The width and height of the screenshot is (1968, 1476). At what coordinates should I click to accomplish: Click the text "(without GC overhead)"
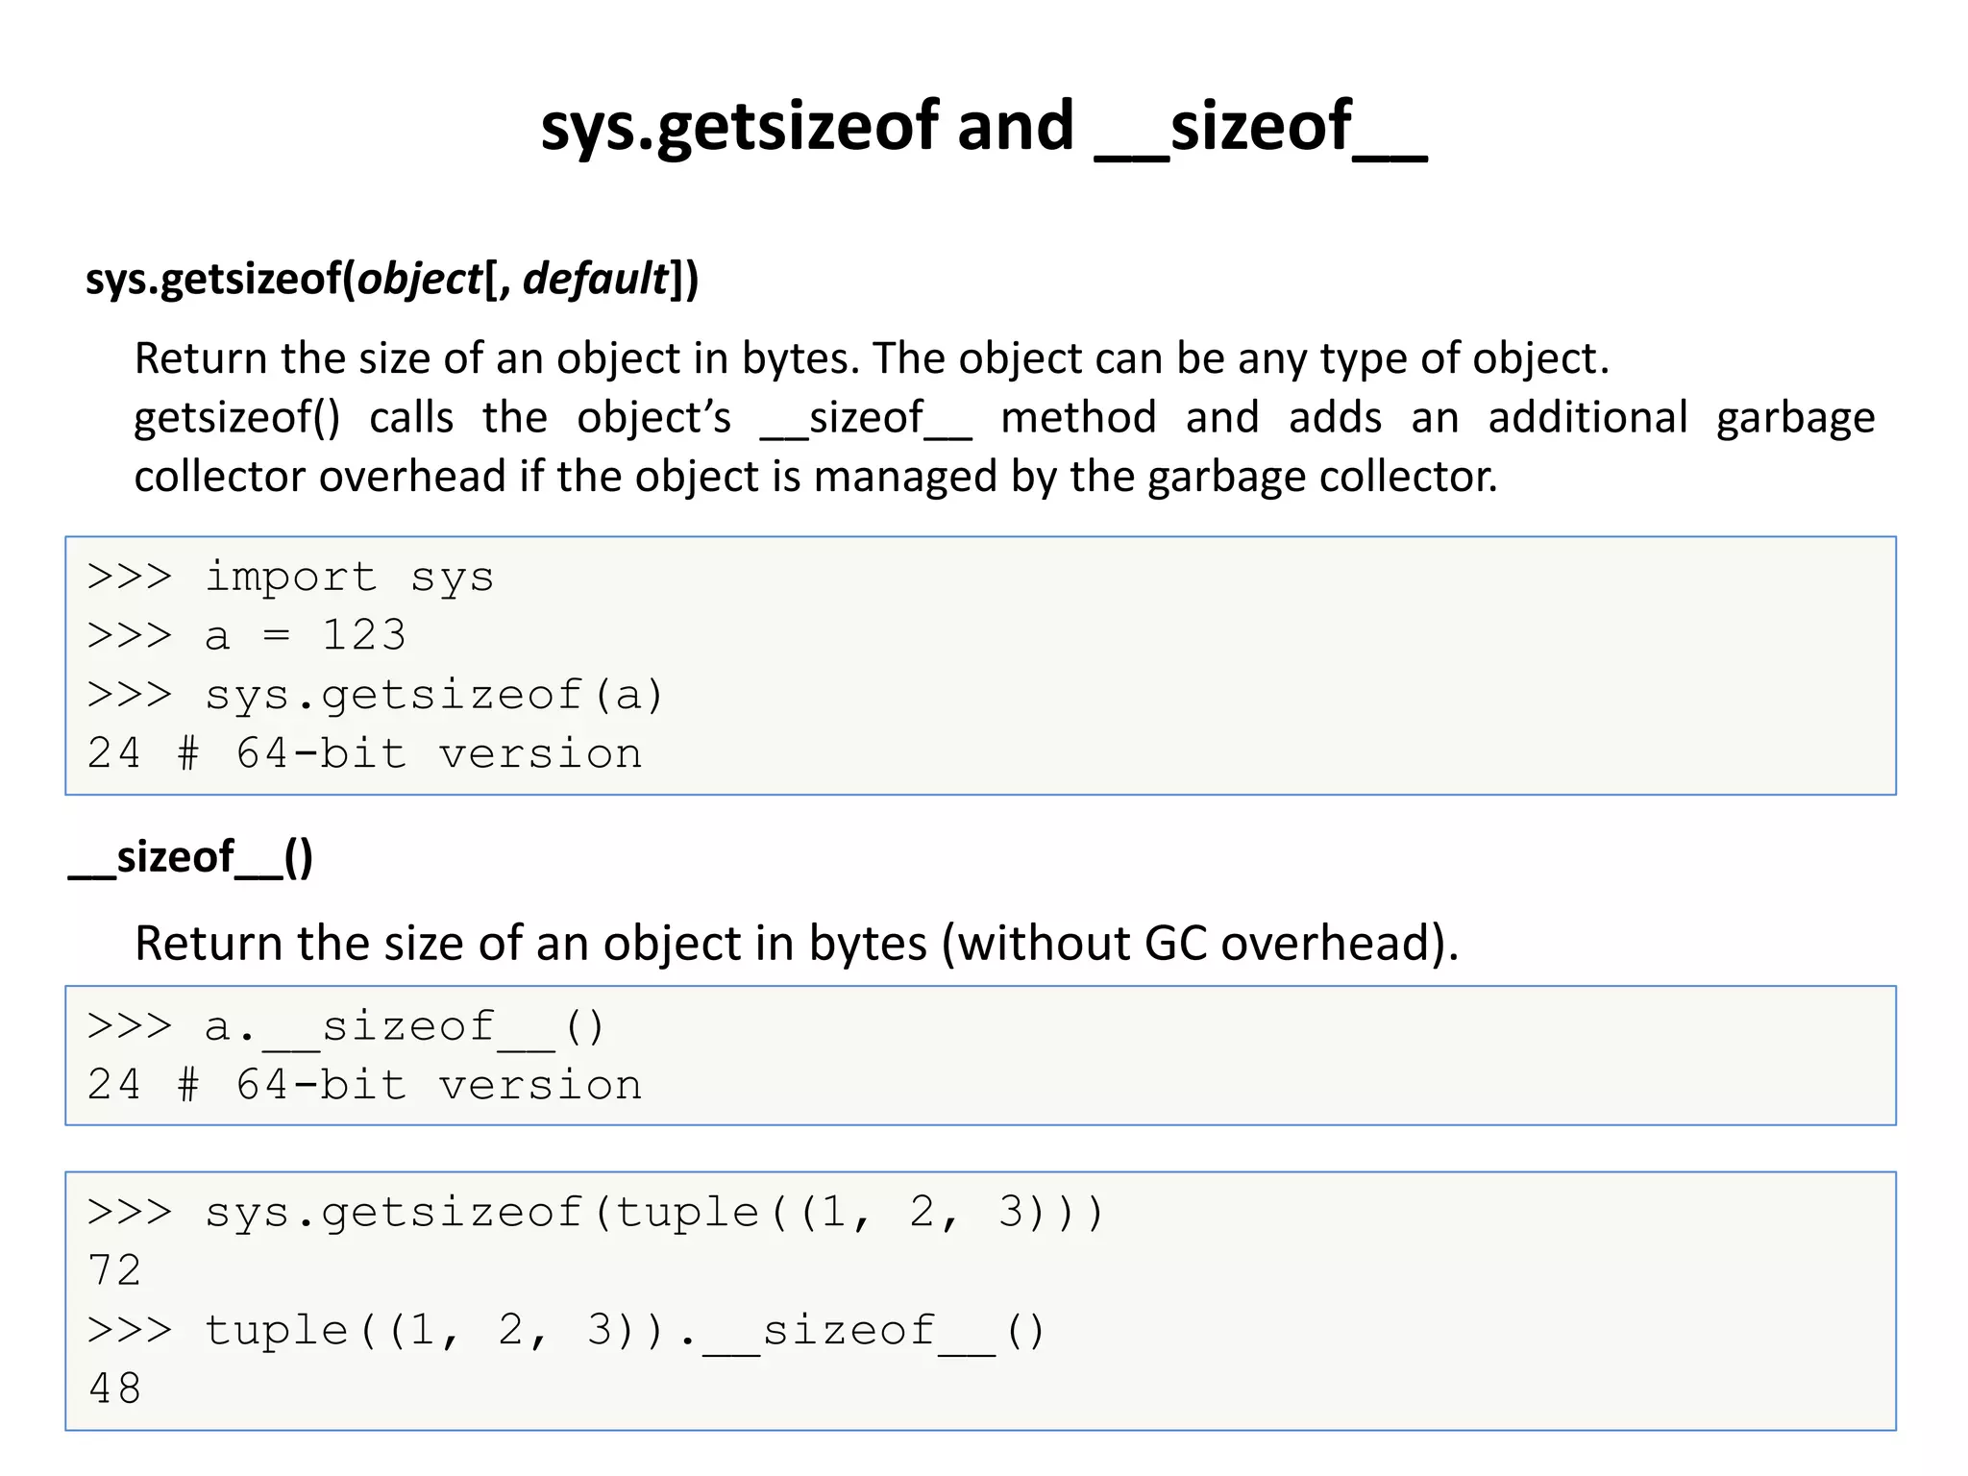coord(1199,943)
